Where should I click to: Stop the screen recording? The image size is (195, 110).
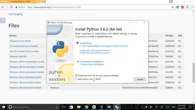coord(43,2)
